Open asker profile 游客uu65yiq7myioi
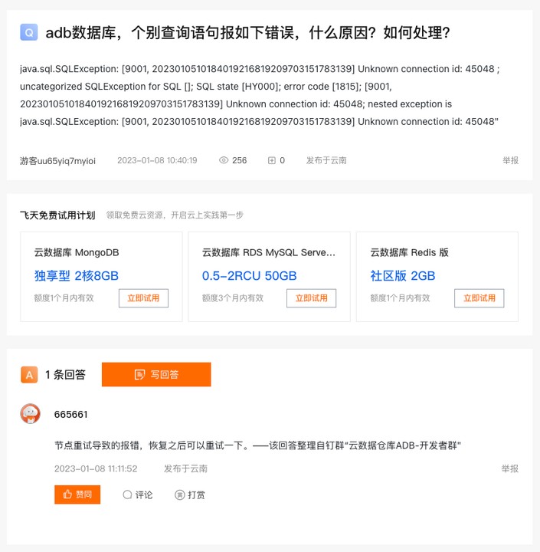 [57, 161]
